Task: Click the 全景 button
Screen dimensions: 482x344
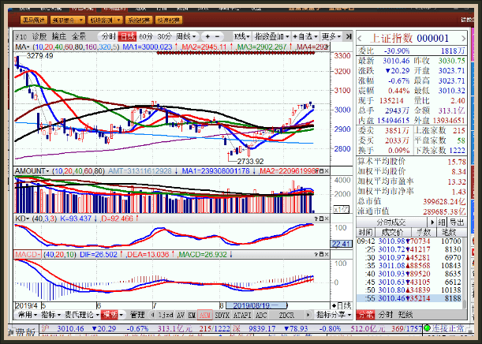Action: click(79, 36)
